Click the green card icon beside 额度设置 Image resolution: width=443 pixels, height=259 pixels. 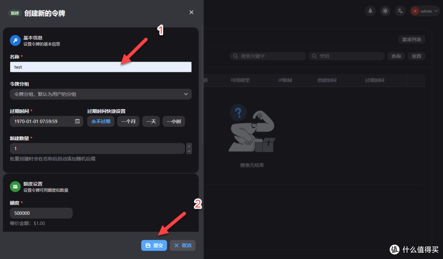pos(15,187)
